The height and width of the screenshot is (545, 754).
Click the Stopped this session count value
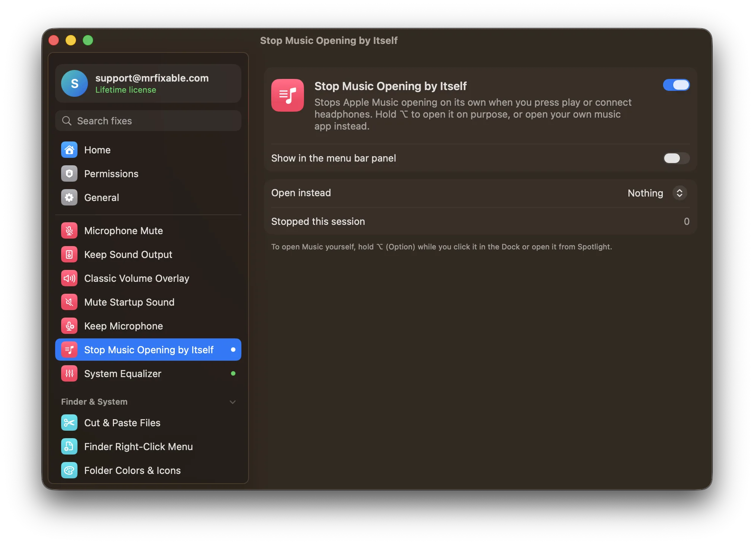687,221
